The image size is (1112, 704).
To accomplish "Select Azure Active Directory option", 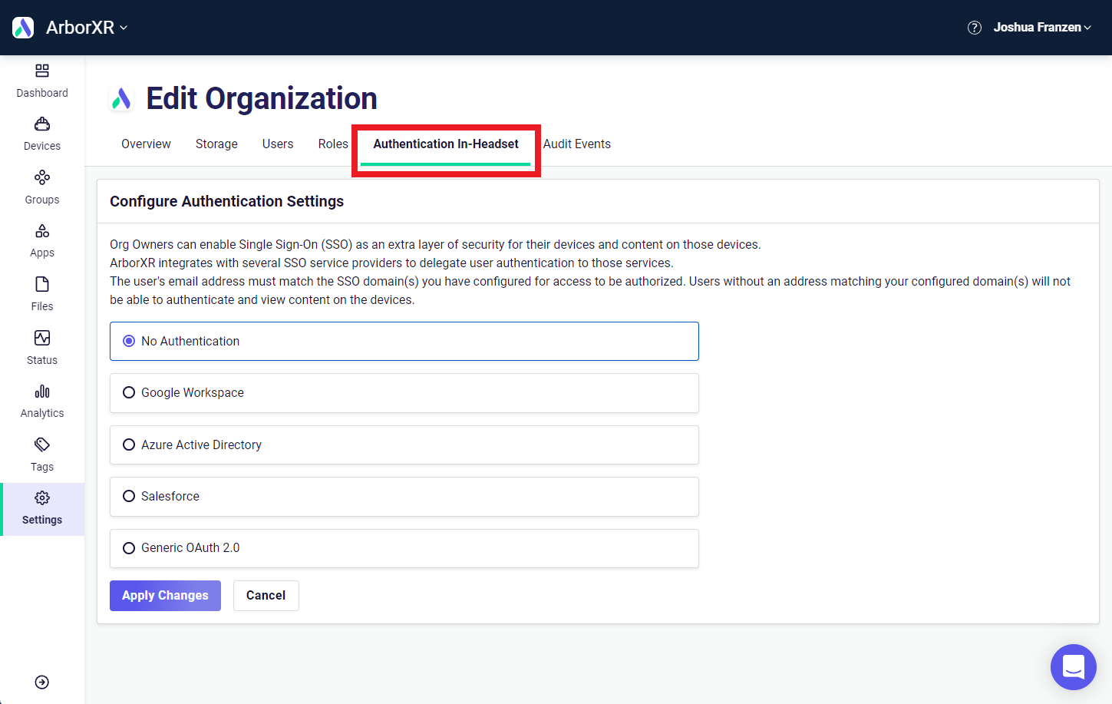I will (404, 445).
